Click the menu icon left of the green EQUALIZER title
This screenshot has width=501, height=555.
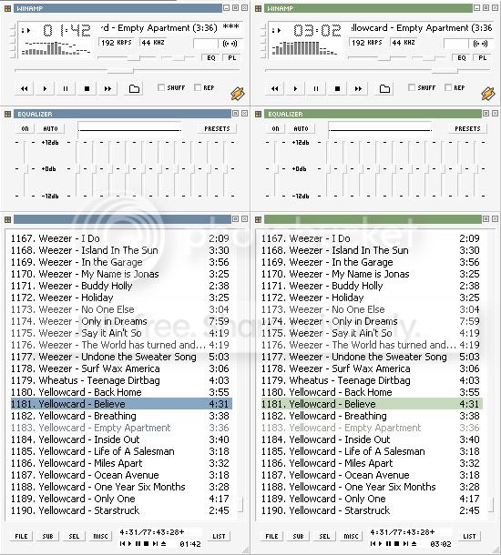tap(258, 114)
